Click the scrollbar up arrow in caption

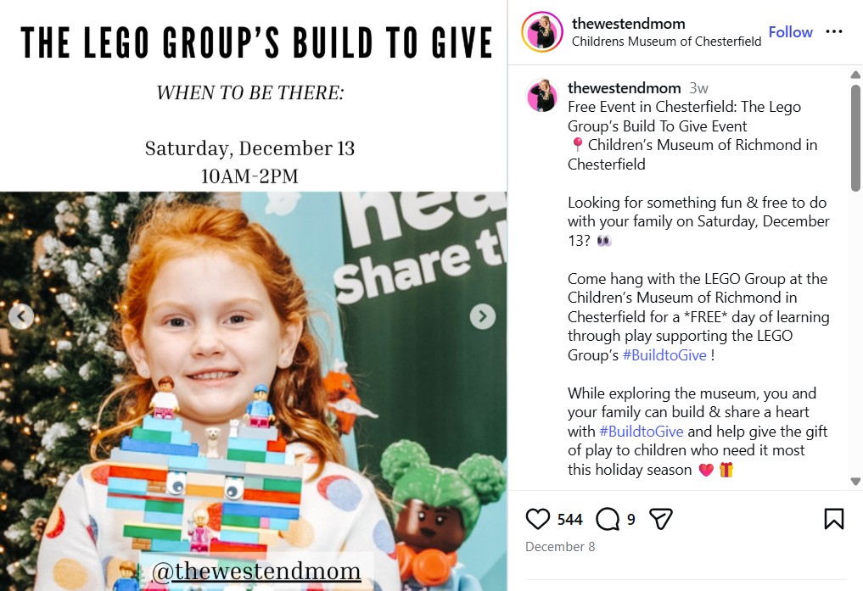tap(855, 75)
